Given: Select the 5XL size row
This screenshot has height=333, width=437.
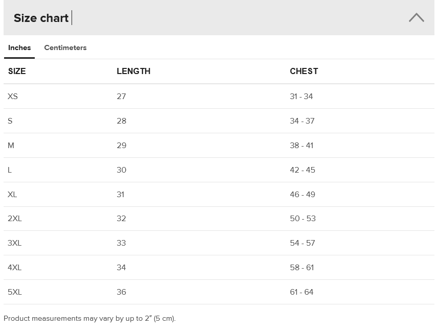Looking at the screenshot, I should coord(15,292).
